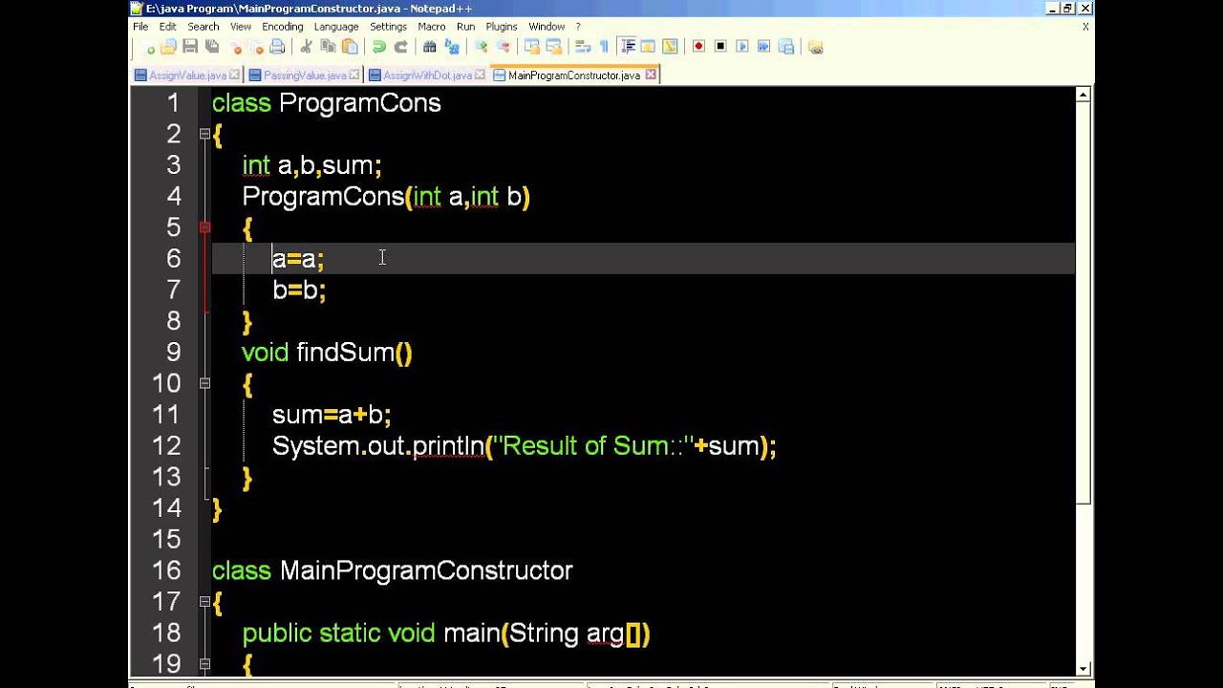1223x688 pixels.
Task: Open the Run menu
Action: click(465, 27)
